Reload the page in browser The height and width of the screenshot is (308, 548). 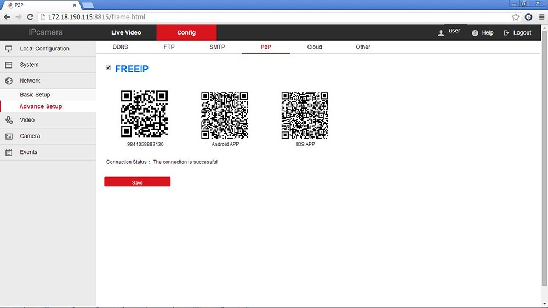coord(30,17)
